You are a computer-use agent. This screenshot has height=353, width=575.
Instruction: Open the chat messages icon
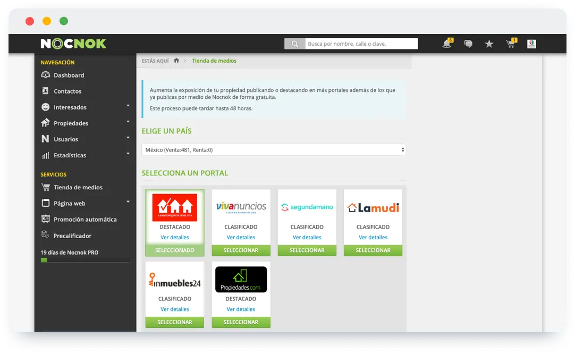coord(468,44)
